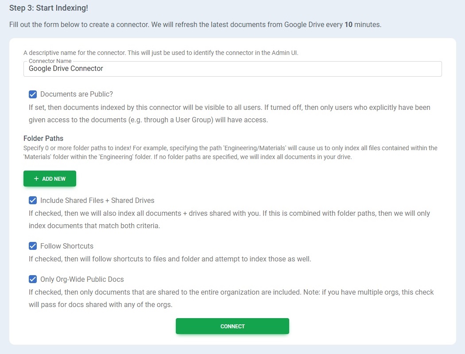Click the "Include Shared Files + Shared Drives" label
465x354 pixels.
click(x=97, y=200)
